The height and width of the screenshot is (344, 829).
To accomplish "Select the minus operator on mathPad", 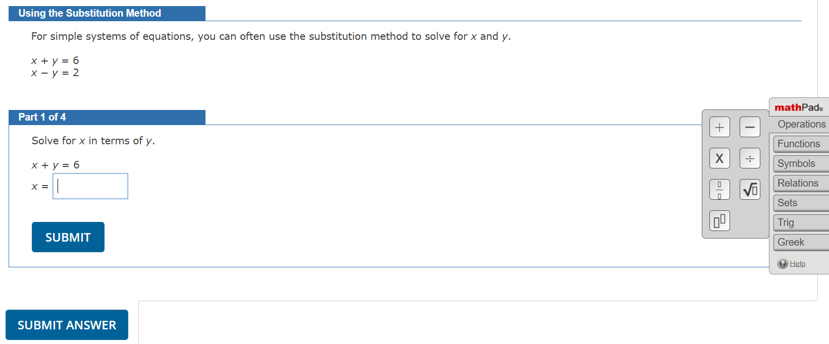I will click(750, 127).
